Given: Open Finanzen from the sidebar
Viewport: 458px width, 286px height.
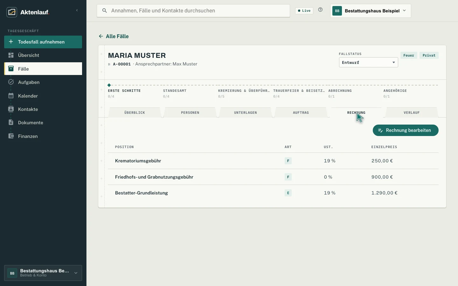Looking at the screenshot, I should click(43, 136).
